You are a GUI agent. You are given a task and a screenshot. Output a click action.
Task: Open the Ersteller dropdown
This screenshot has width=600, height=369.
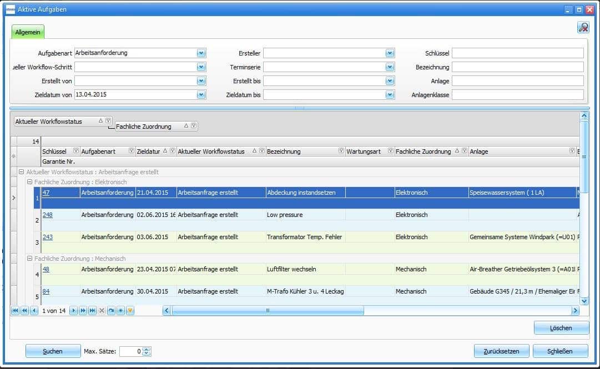(x=390, y=53)
